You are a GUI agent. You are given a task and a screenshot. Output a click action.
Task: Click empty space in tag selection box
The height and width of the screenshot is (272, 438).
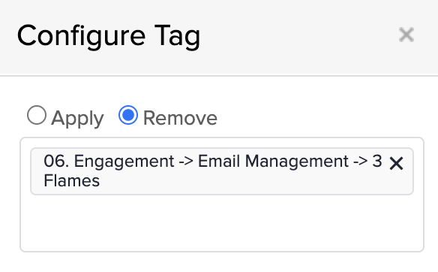[222, 223]
